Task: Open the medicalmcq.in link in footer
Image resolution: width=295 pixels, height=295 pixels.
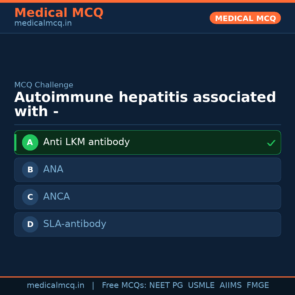Action: pos(55,285)
